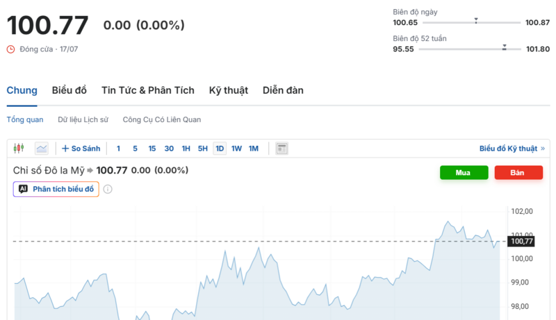Open the So Sánh compare option

[x=81, y=149]
